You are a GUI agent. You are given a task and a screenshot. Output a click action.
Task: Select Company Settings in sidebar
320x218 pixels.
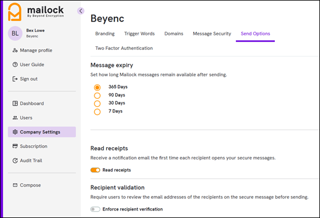42,132
